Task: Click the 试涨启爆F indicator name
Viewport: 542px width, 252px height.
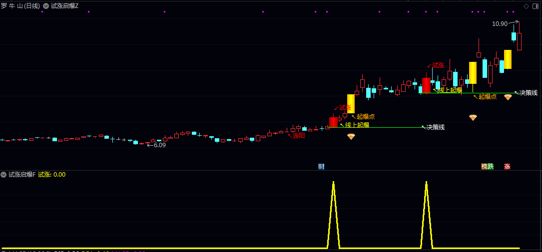Action: (x=22, y=175)
